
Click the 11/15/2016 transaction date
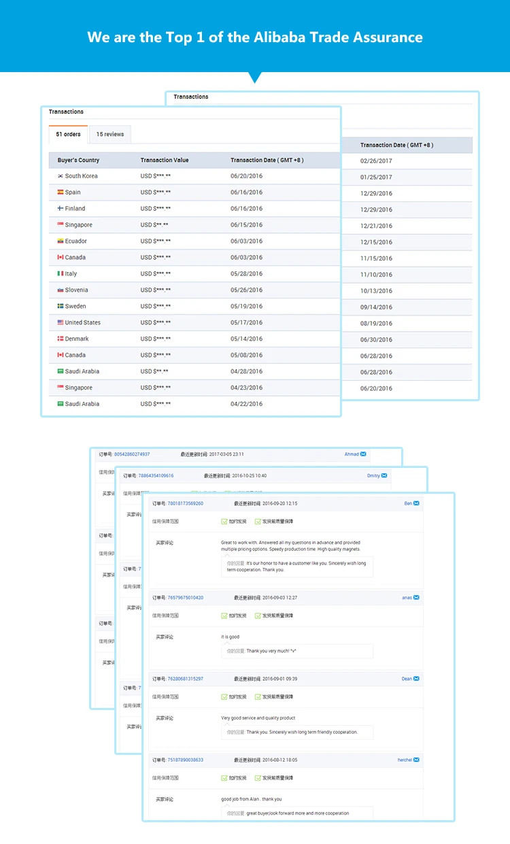(376, 258)
